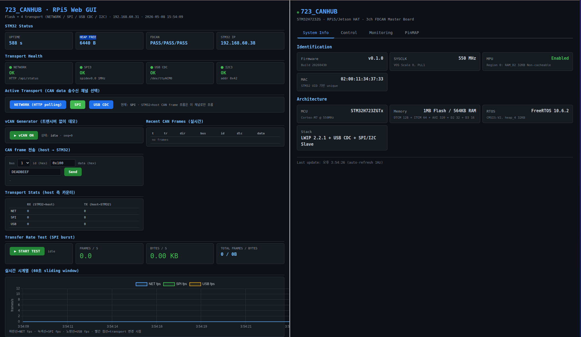Click TOTAL FRAMES / BYTES value 0 / 0B
The height and width of the screenshot is (337, 581).
pos(229,254)
